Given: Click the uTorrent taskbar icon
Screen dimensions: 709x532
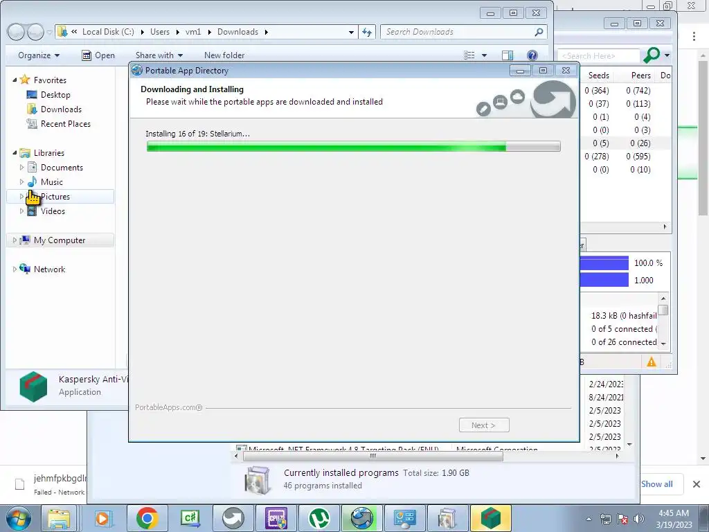Looking at the screenshot, I should (319, 518).
